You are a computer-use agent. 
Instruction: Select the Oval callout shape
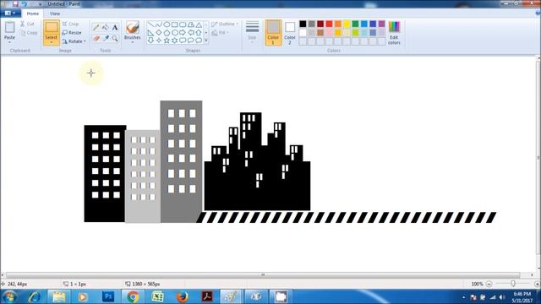pos(191,41)
